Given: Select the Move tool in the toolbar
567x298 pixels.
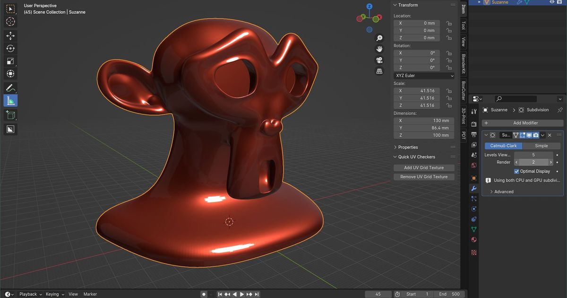Looking at the screenshot, I should coord(10,35).
